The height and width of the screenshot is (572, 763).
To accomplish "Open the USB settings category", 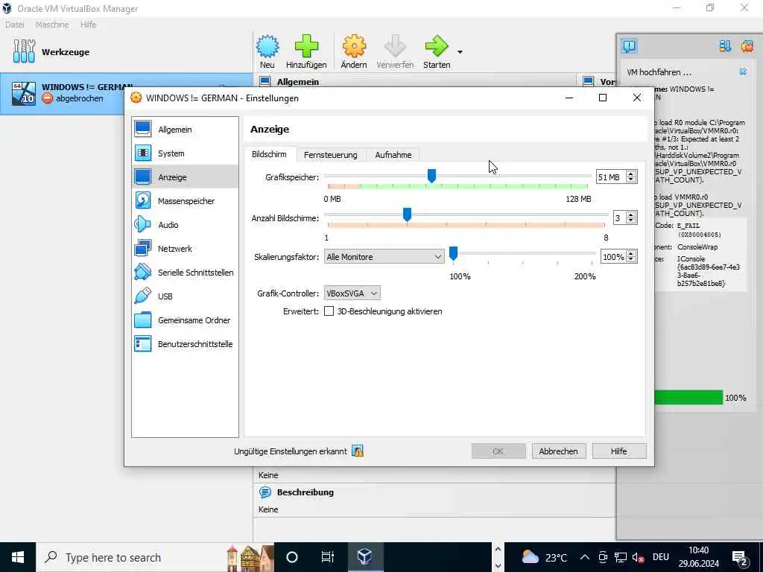I will 185,296.
